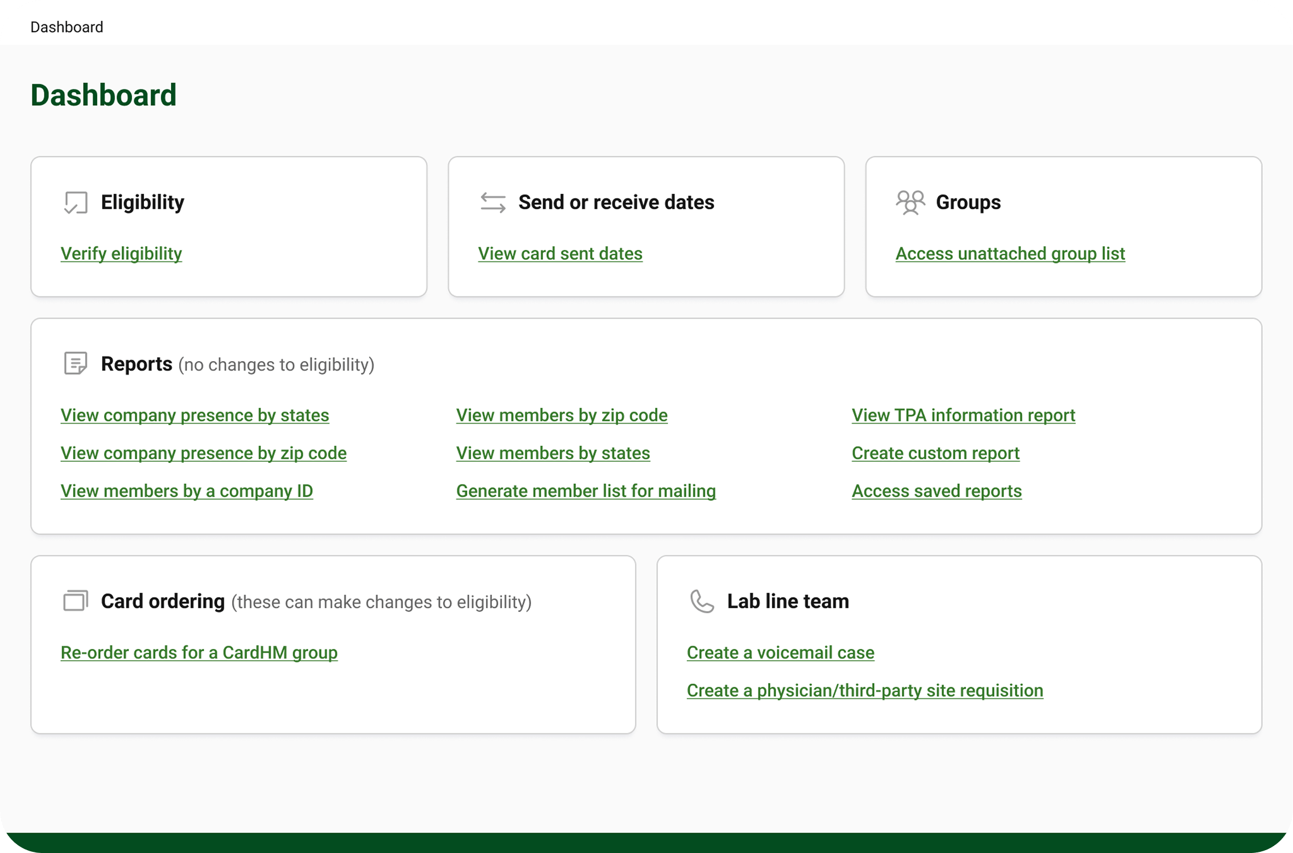The width and height of the screenshot is (1293, 853).
Task: View company presence by zip code
Action: [x=204, y=453]
